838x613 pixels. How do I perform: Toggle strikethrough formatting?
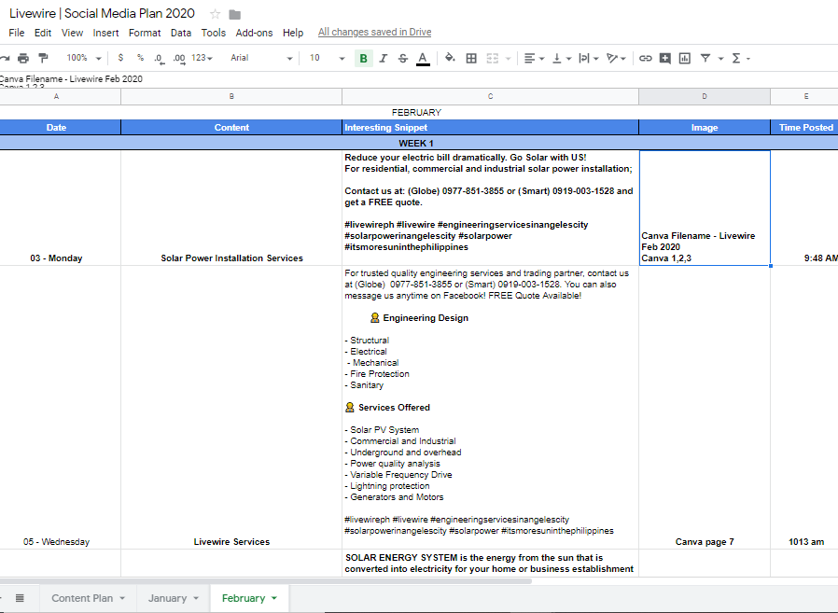point(403,58)
